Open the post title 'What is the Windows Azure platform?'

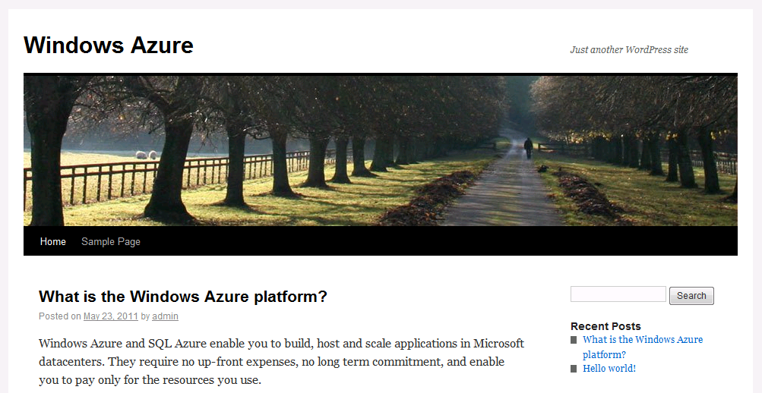[183, 297]
